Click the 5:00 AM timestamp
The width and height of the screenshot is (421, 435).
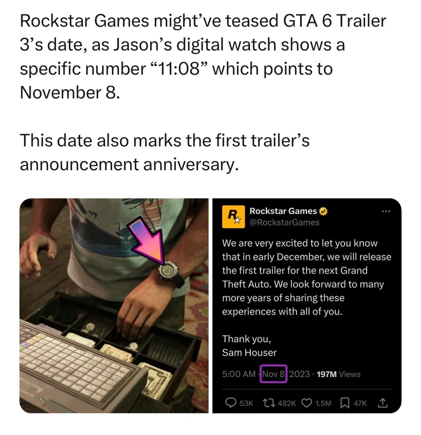(x=239, y=374)
